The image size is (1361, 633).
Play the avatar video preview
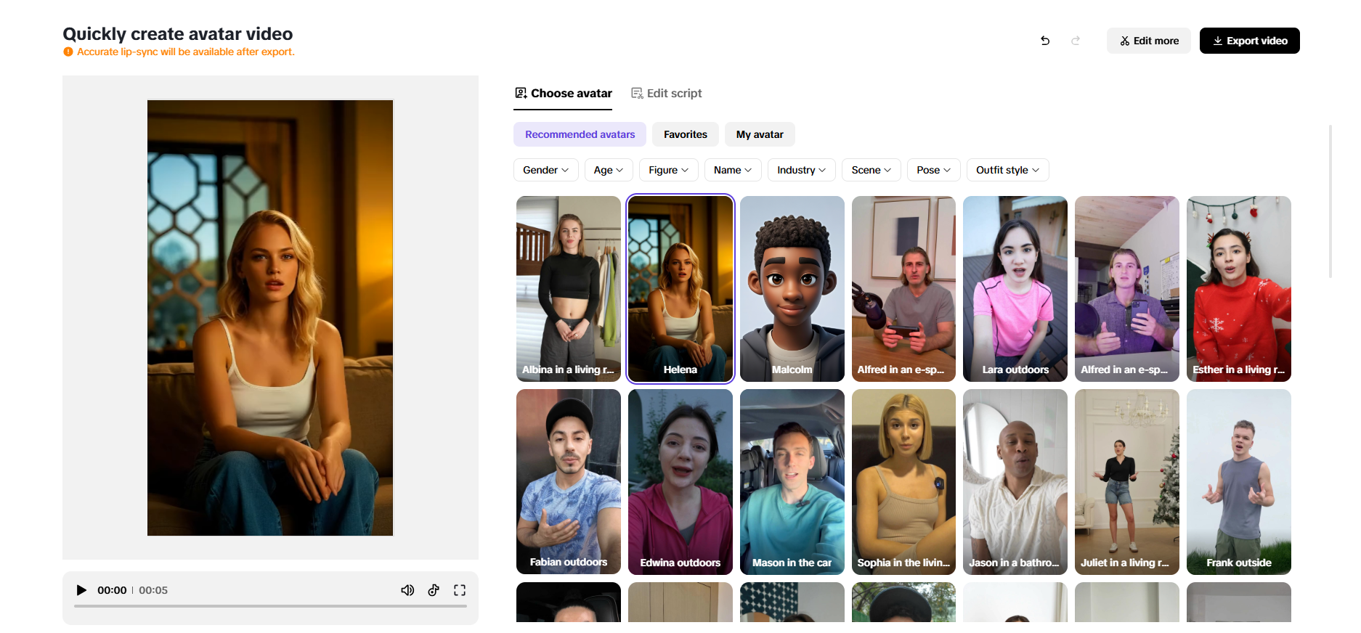[x=81, y=590]
